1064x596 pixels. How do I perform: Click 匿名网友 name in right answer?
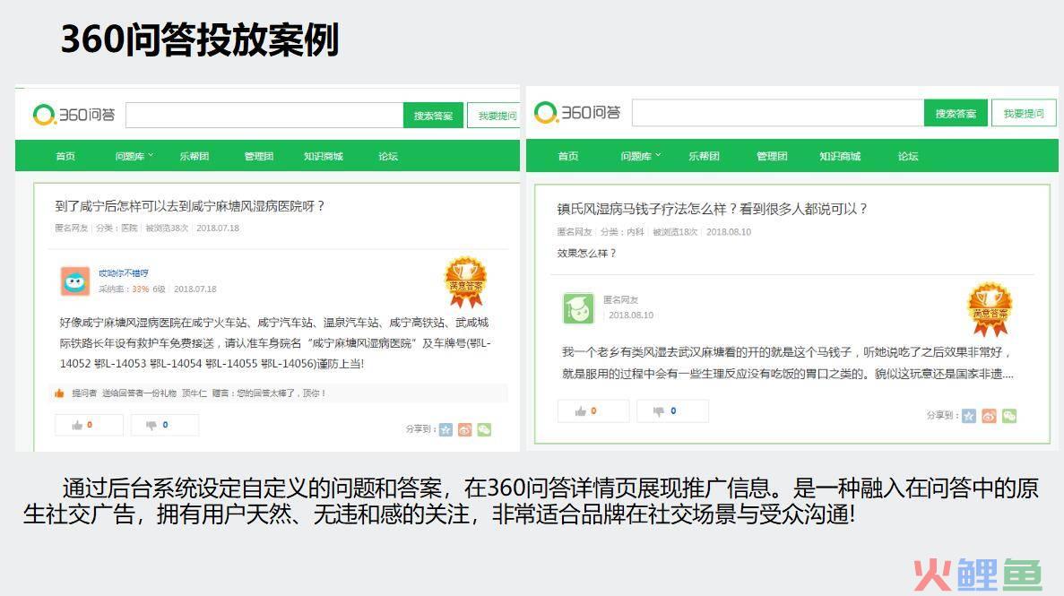click(x=621, y=300)
